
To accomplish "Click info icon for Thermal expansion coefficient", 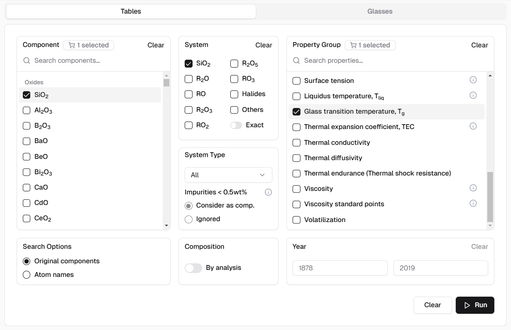I will point(473,126).
